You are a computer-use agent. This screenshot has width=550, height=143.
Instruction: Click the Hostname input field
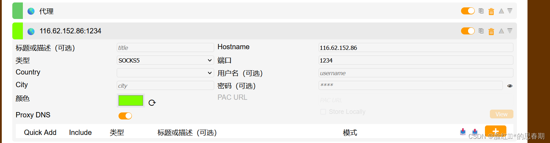click(416, 48)
